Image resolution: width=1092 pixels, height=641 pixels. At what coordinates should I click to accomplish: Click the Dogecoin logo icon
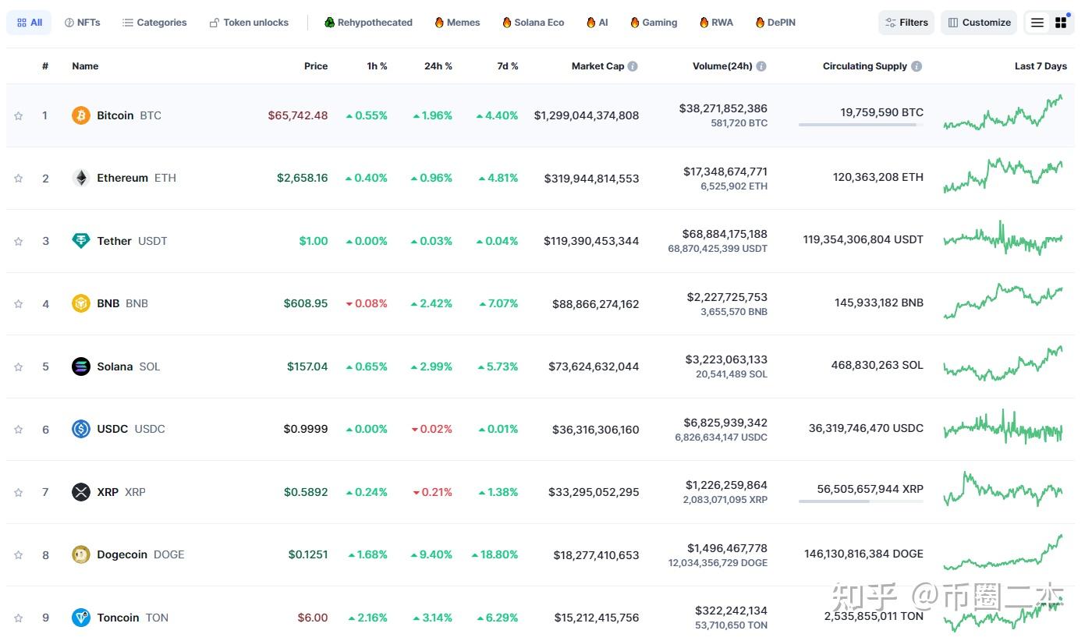tap(81, 554)
